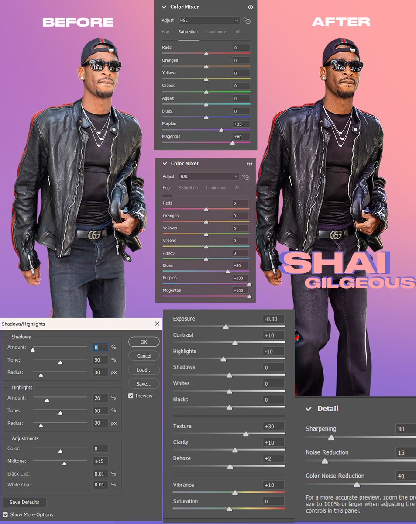The width and height of the screenshot is (416, 524).
Task: Open Luminance tab in upper Color Mixer
Action: [x=217, y=32]
